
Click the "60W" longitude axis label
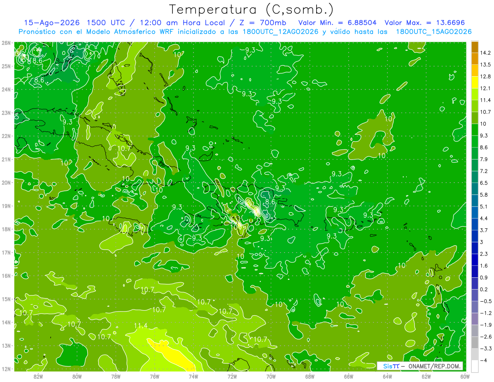(x=465, y=376)
